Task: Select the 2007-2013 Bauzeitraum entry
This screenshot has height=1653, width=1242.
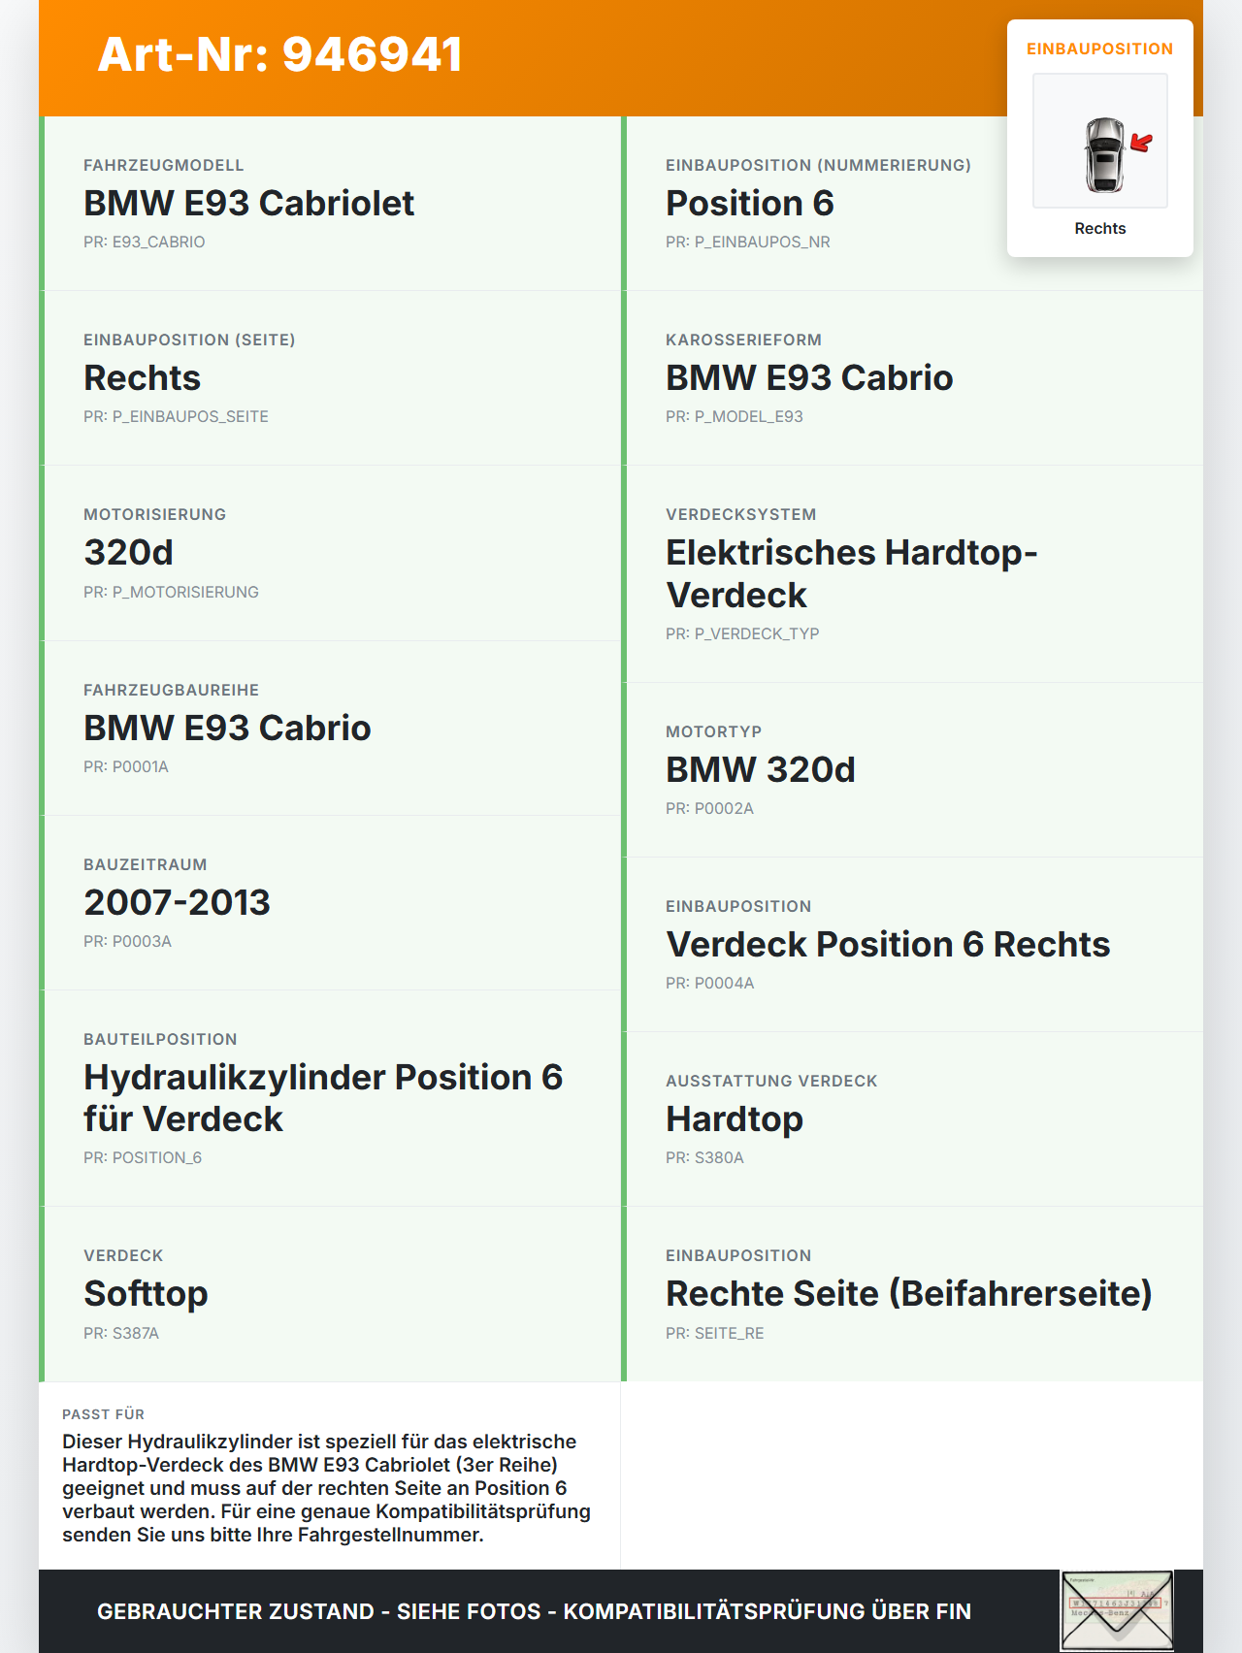Action: tap(330, 903)
